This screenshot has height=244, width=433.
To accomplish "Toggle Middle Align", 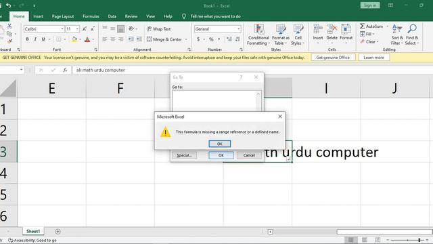I will pos(113,28).
